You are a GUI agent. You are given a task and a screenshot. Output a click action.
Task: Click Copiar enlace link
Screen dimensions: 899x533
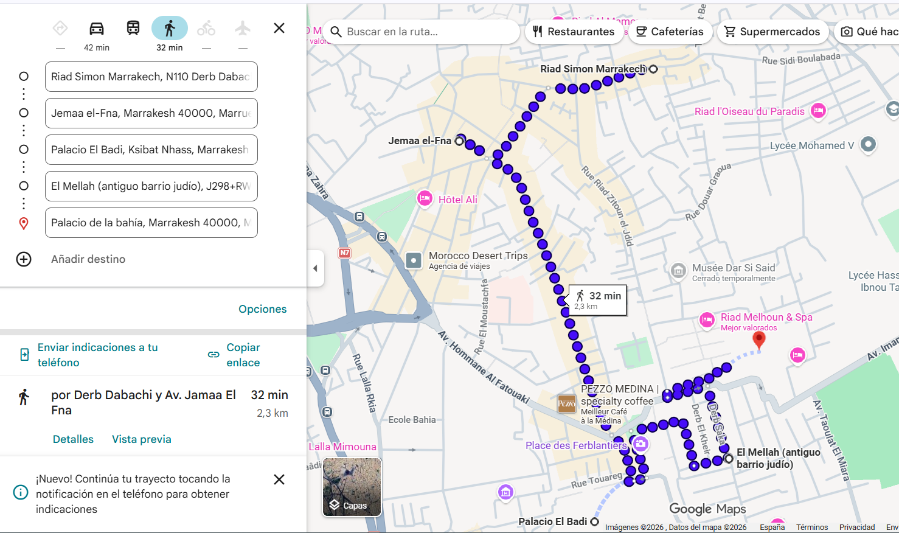[x=234, y=355]
